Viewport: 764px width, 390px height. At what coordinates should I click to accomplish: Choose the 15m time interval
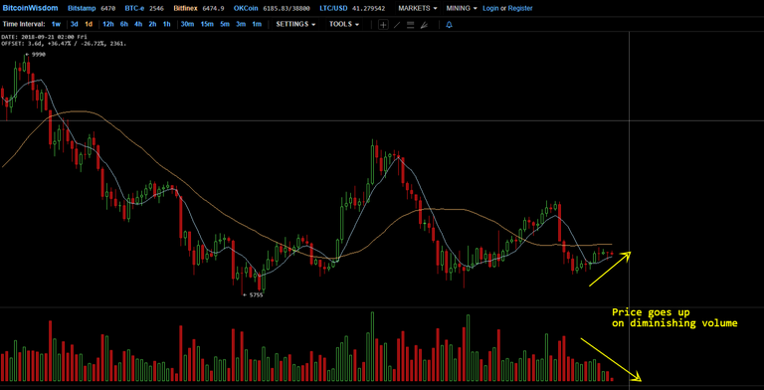(207, 24)
